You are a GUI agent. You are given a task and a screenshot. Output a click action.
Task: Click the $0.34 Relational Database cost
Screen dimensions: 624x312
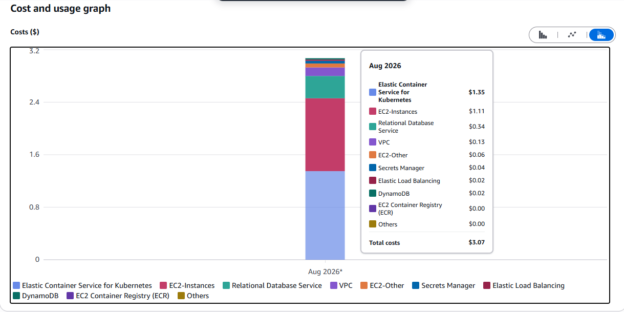point(477,127)
